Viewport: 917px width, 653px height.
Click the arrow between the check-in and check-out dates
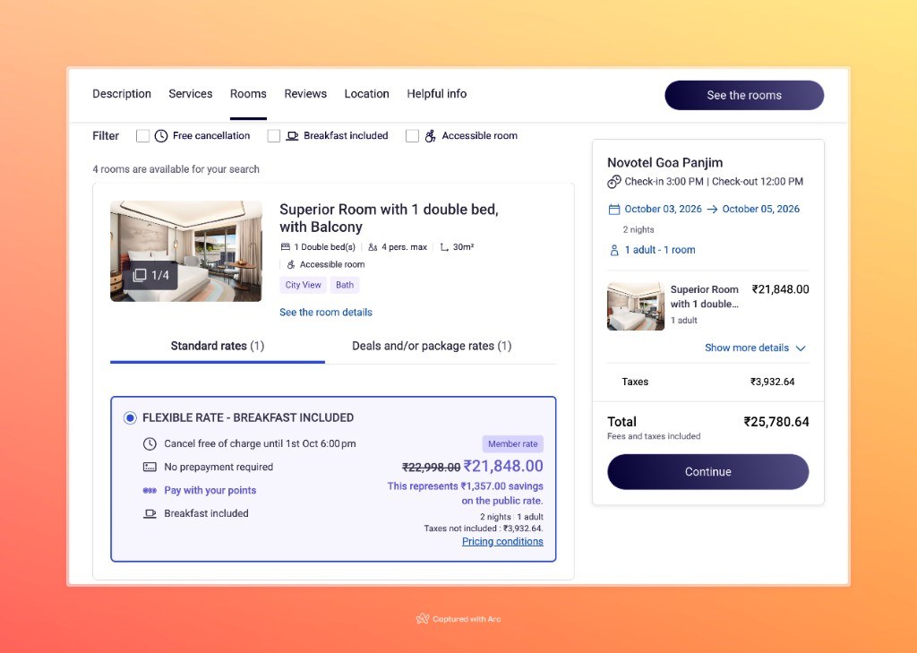[x=712, y=210]
